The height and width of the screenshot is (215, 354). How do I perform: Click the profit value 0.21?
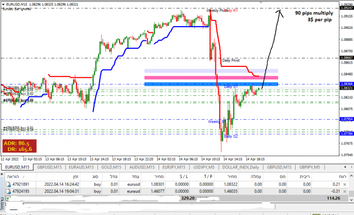[x=336, y=184]
